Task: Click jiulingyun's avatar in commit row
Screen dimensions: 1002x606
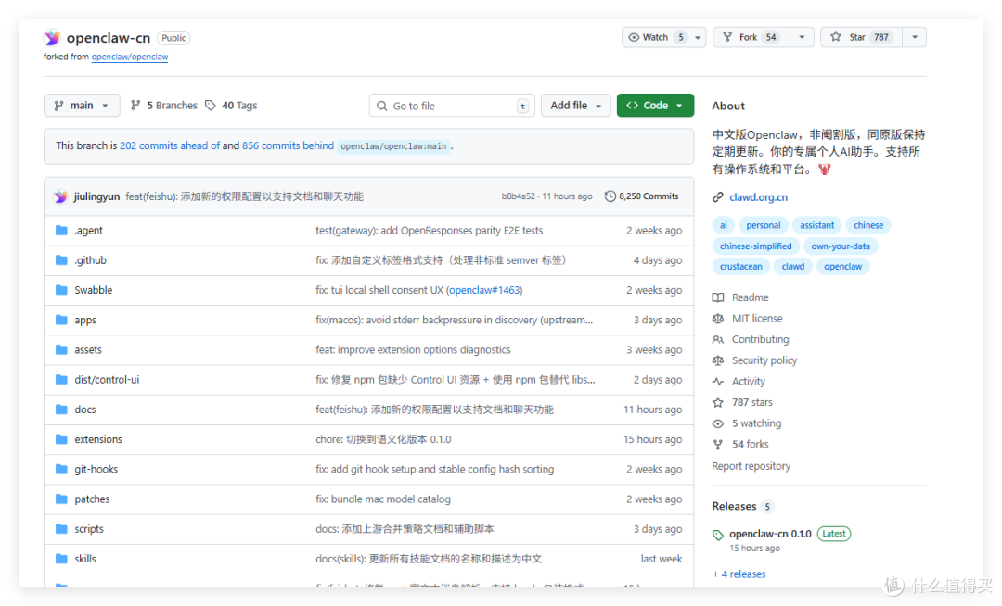Action: (60, 196)
